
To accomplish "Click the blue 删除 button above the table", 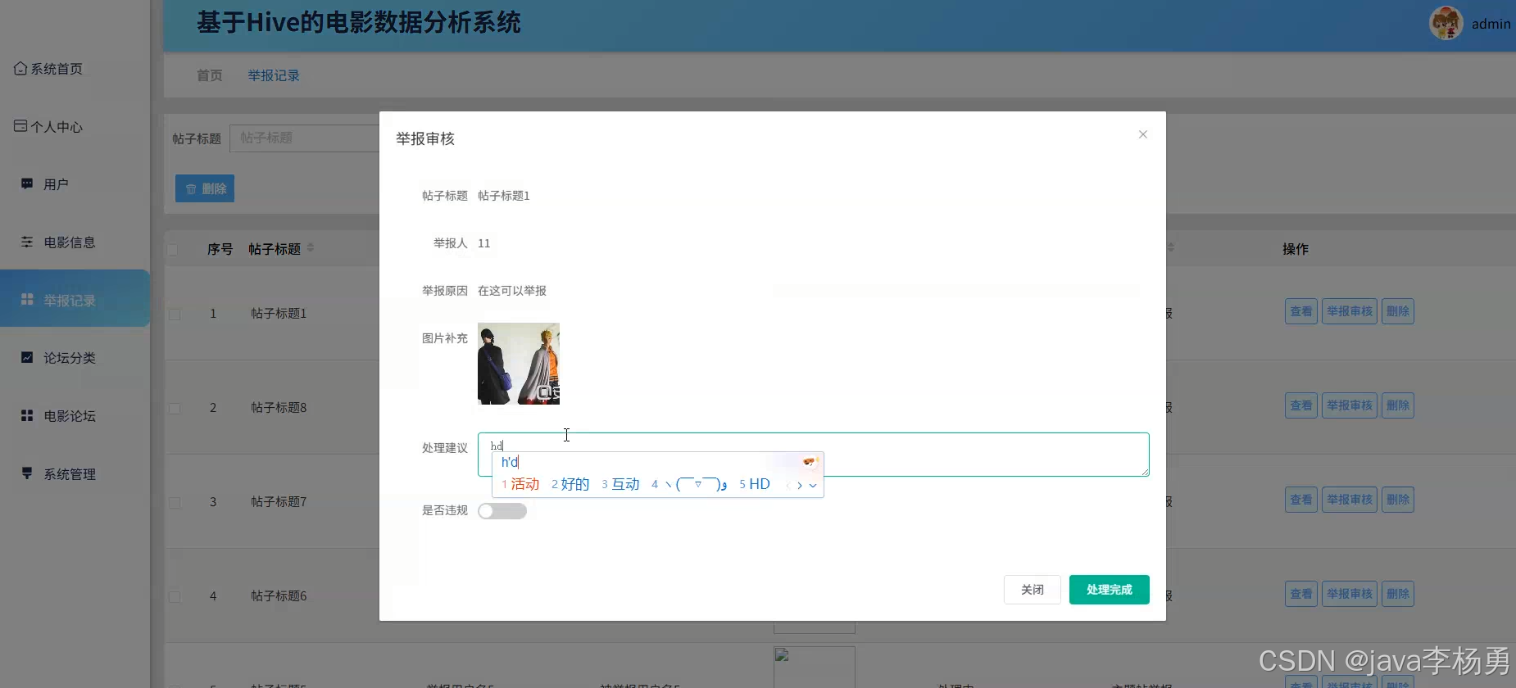I will click(x=205, y=188).
